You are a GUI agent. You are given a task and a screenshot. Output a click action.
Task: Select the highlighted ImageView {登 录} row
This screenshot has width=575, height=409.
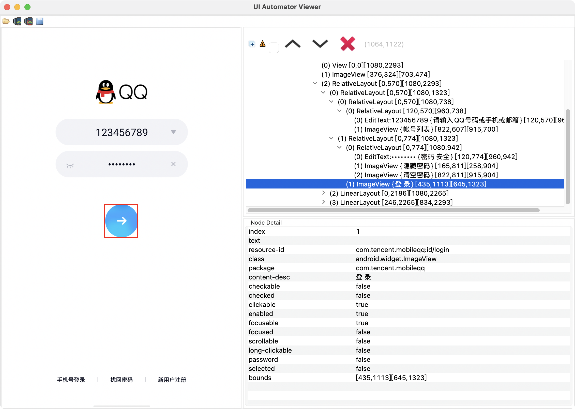[x=405, y=184]
